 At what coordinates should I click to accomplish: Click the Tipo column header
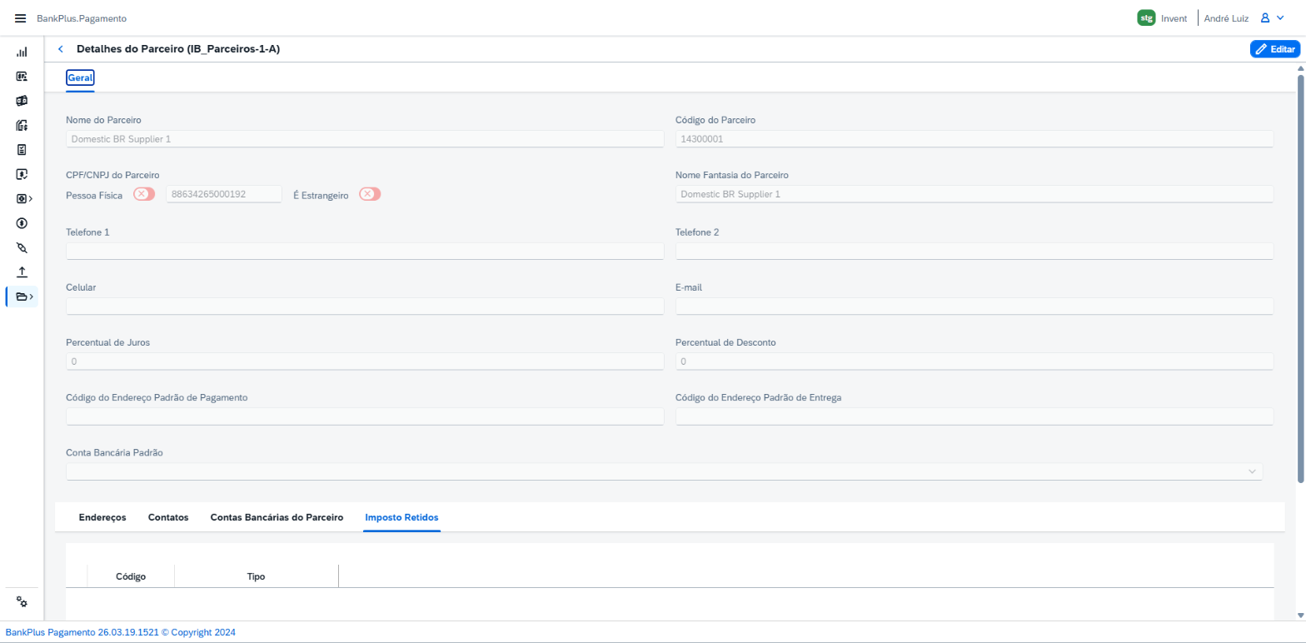(257, 576)
